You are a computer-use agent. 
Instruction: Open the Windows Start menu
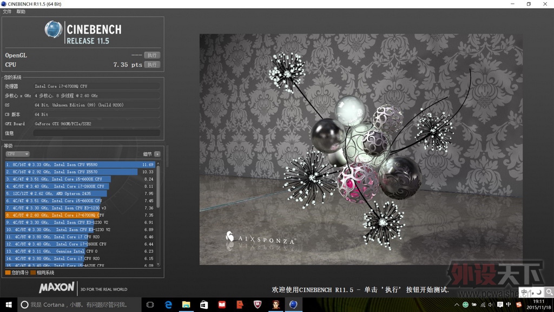(x=9, y=304)
